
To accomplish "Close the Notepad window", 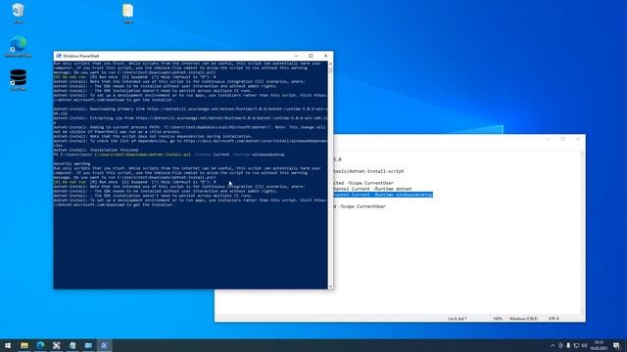I will tap(578, 139).
